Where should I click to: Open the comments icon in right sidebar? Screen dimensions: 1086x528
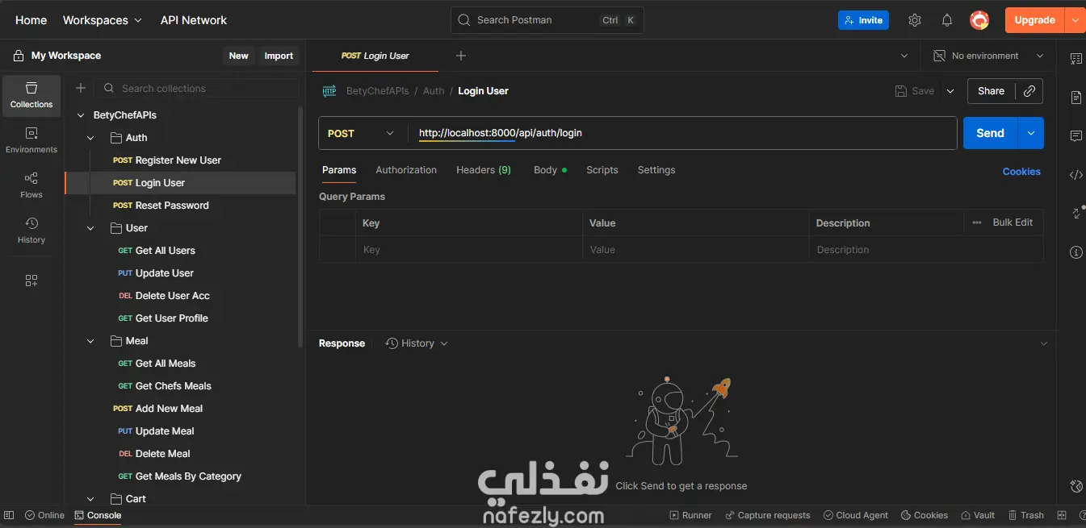[1076, 136]
